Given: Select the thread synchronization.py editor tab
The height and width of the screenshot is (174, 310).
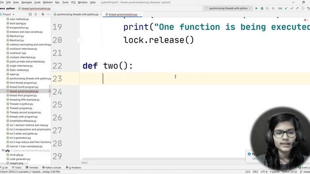Looking at the screenshot, I should point(123,14).
